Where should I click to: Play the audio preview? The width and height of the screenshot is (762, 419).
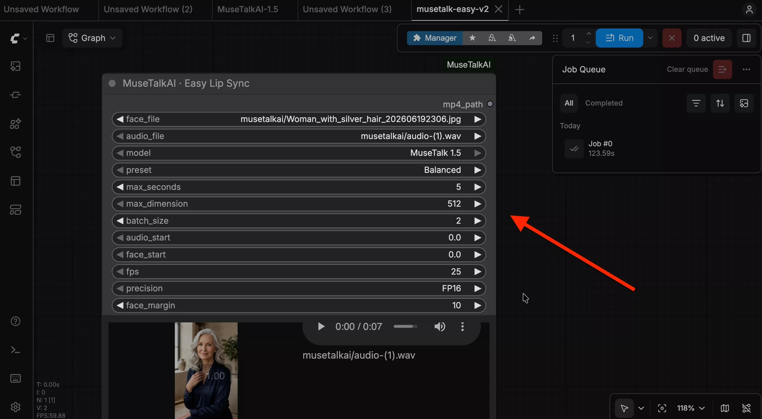click(x=321, y=327)
